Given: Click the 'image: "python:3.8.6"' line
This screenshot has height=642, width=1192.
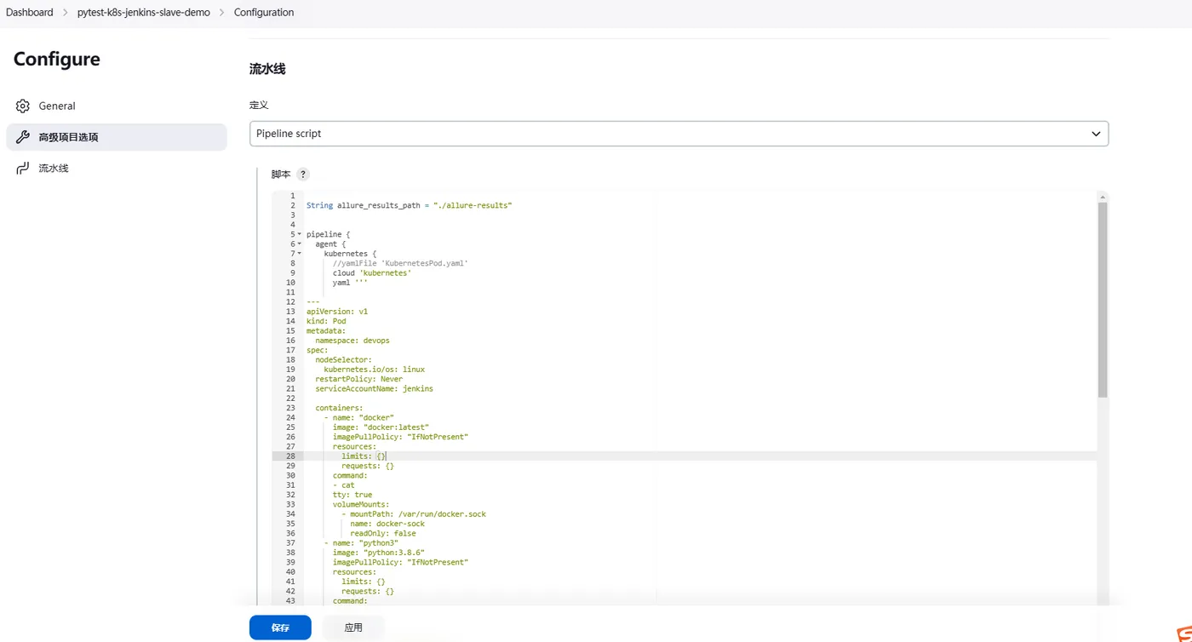Looking at the screenshot, I should tap(378, 553).
